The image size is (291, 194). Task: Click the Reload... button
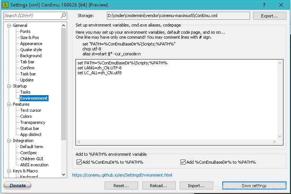(159, 186)
